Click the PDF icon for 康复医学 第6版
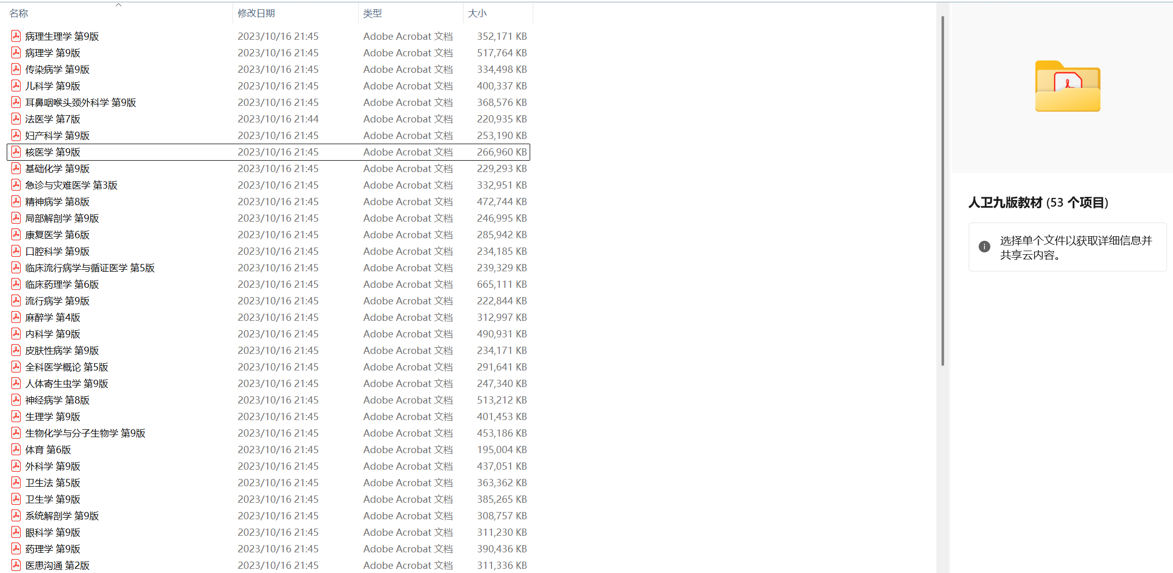Image resolution: width=1173 pixels, height=573 pixels. click(16, 235)
